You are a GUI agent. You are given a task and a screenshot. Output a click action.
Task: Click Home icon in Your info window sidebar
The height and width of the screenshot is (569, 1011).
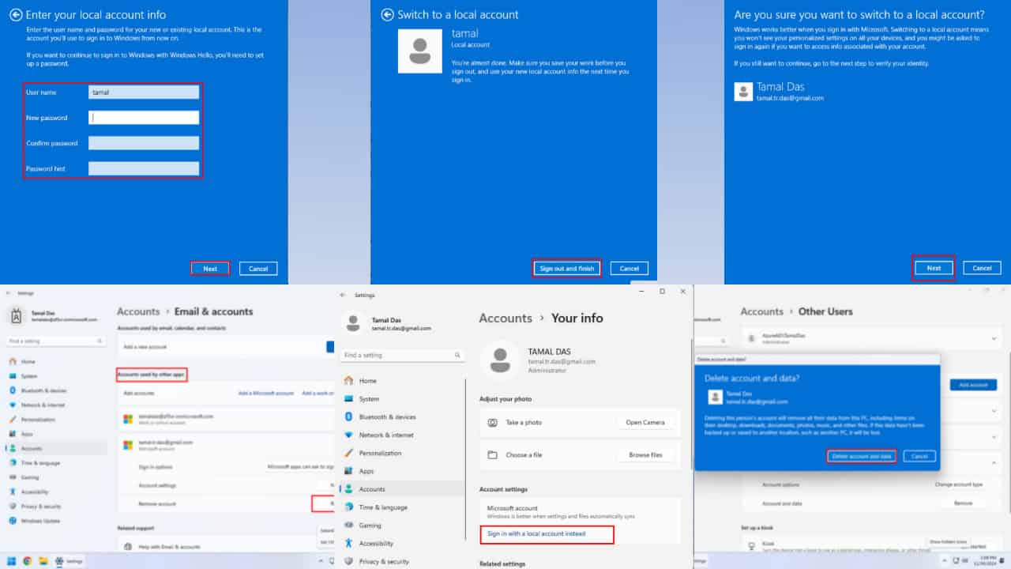click(348, 381)
